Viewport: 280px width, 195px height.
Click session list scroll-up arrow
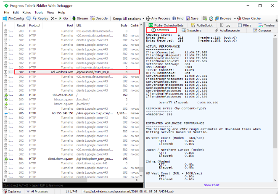(141, 25)
